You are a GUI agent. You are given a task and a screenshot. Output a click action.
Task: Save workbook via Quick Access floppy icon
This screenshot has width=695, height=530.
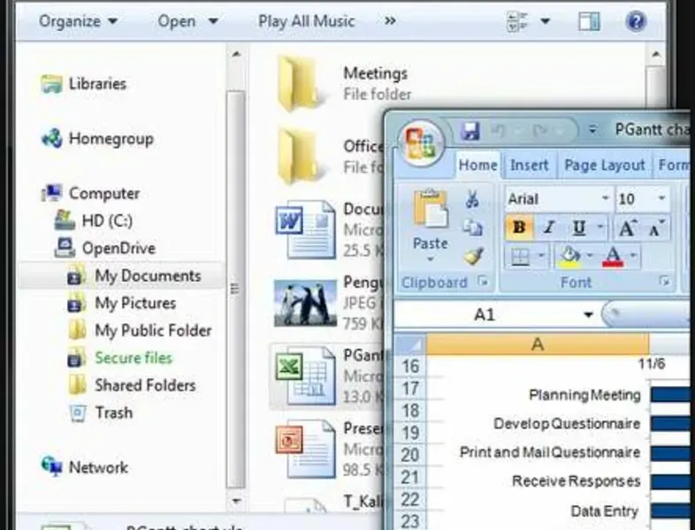(470, 131)
